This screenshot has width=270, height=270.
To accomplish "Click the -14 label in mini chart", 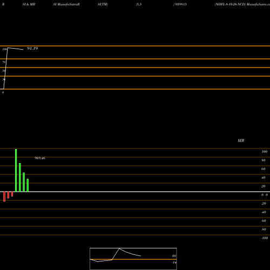I will 174,262.
